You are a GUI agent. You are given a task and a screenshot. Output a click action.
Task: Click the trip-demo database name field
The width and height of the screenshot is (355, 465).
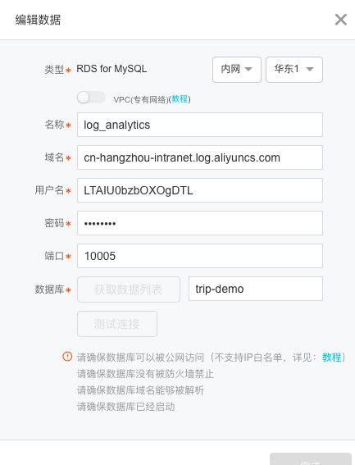(x=256, y=289)
